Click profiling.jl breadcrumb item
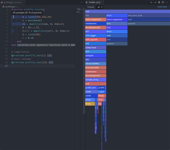The image size is (170, 150). pos(10,7)
